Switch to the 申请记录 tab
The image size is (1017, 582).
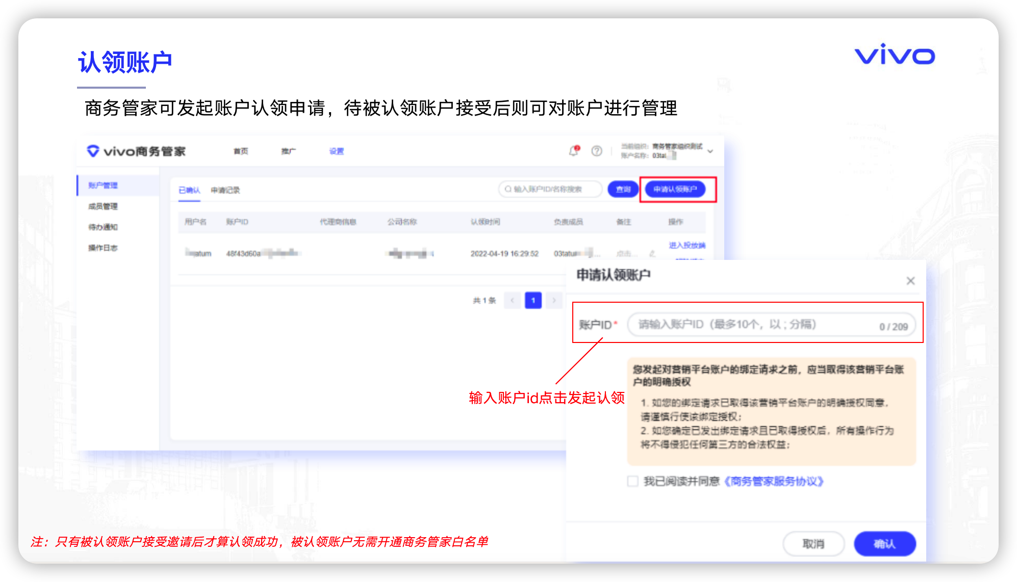click(x=225, y=190)
